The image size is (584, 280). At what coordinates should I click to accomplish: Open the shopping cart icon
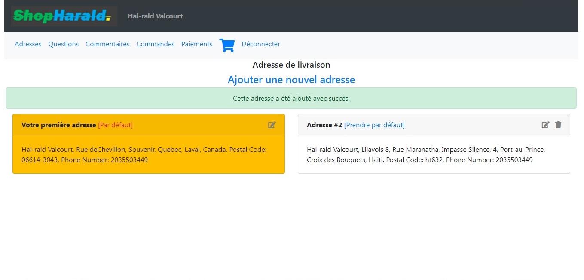pyautogui.click(x=227, y=45)
